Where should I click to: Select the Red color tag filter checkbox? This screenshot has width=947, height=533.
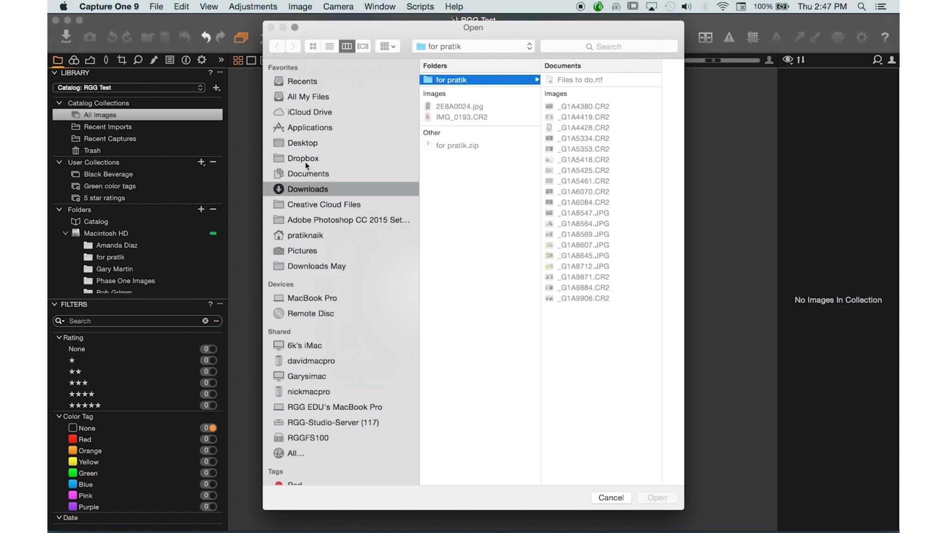pyautogui.click(x=73, y=439)
